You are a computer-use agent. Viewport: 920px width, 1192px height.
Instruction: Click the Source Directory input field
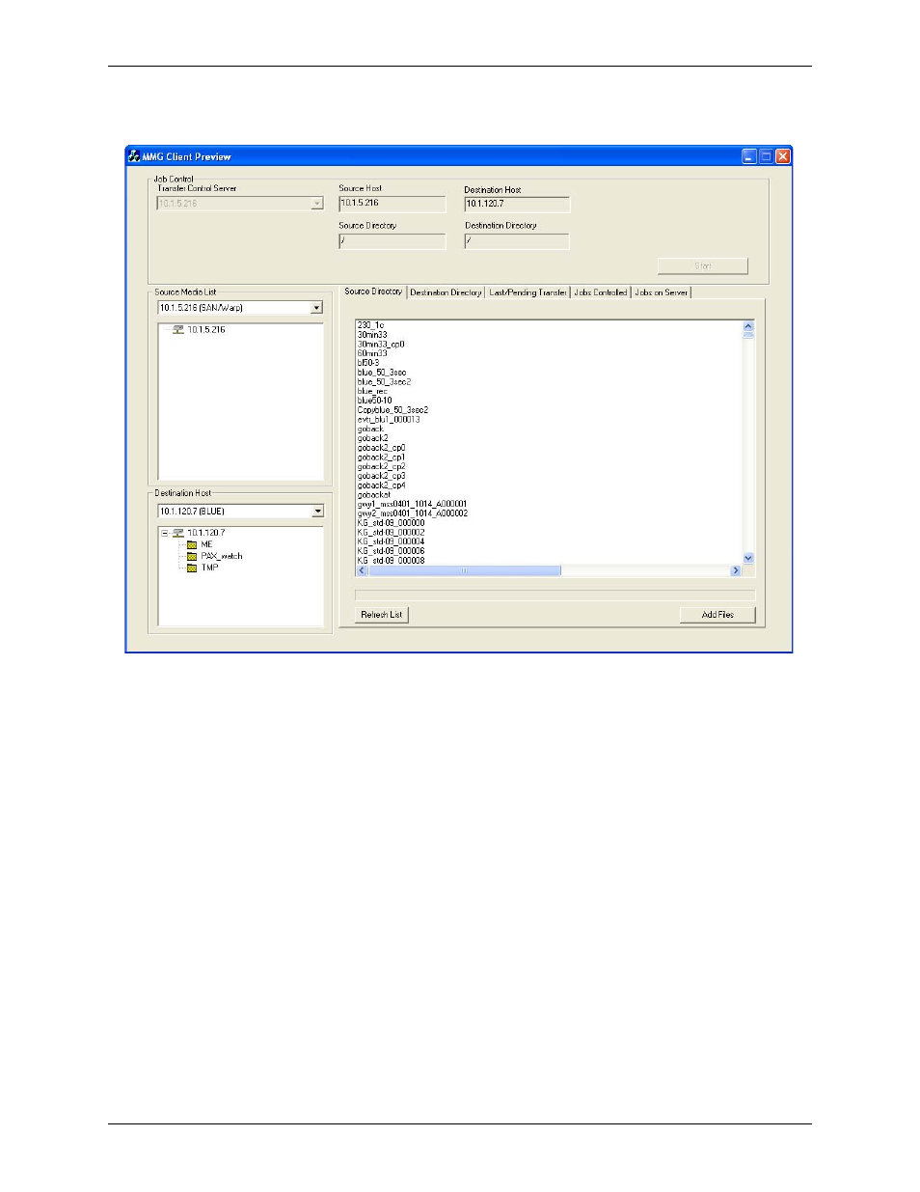pos(392,241)
